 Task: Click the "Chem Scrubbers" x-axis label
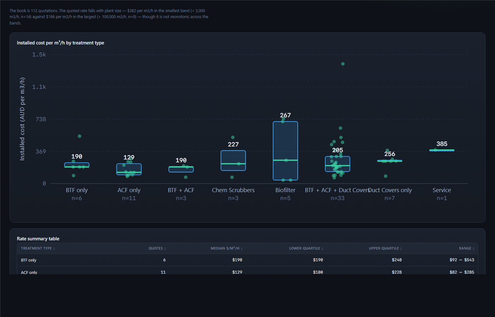click(233, 190)
